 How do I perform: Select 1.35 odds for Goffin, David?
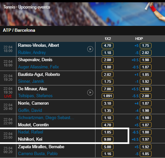[108, 111]
